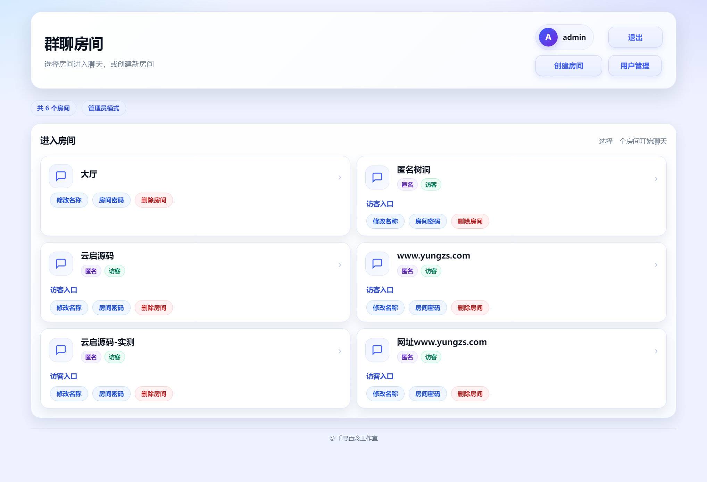The width and height of the screenshot is (707, 482).
Task: Click the chat bubble icon for 云启源码 room
Action: click(x=61, y=264)
